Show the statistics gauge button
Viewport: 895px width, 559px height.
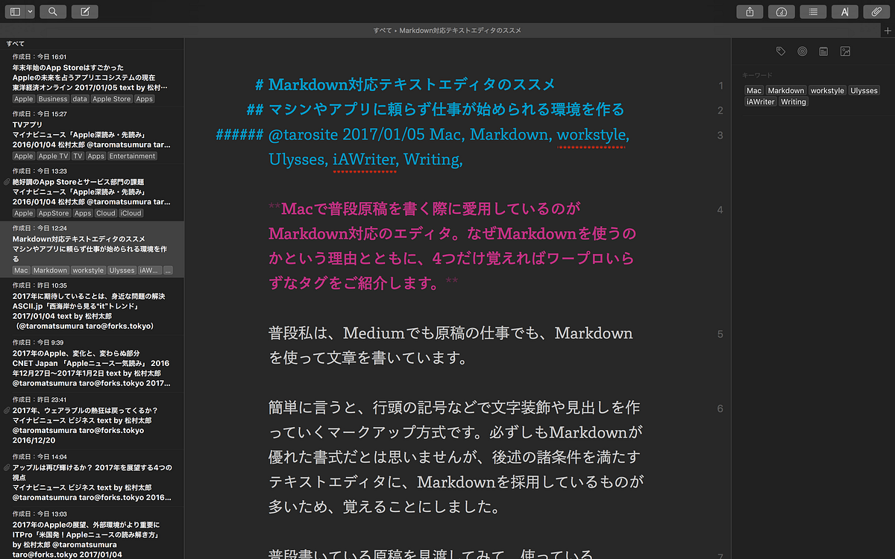pyautogui.click(x=781, y=12)
